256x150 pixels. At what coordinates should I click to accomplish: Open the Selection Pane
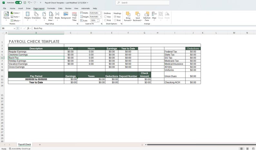click(x=147, y=16)
